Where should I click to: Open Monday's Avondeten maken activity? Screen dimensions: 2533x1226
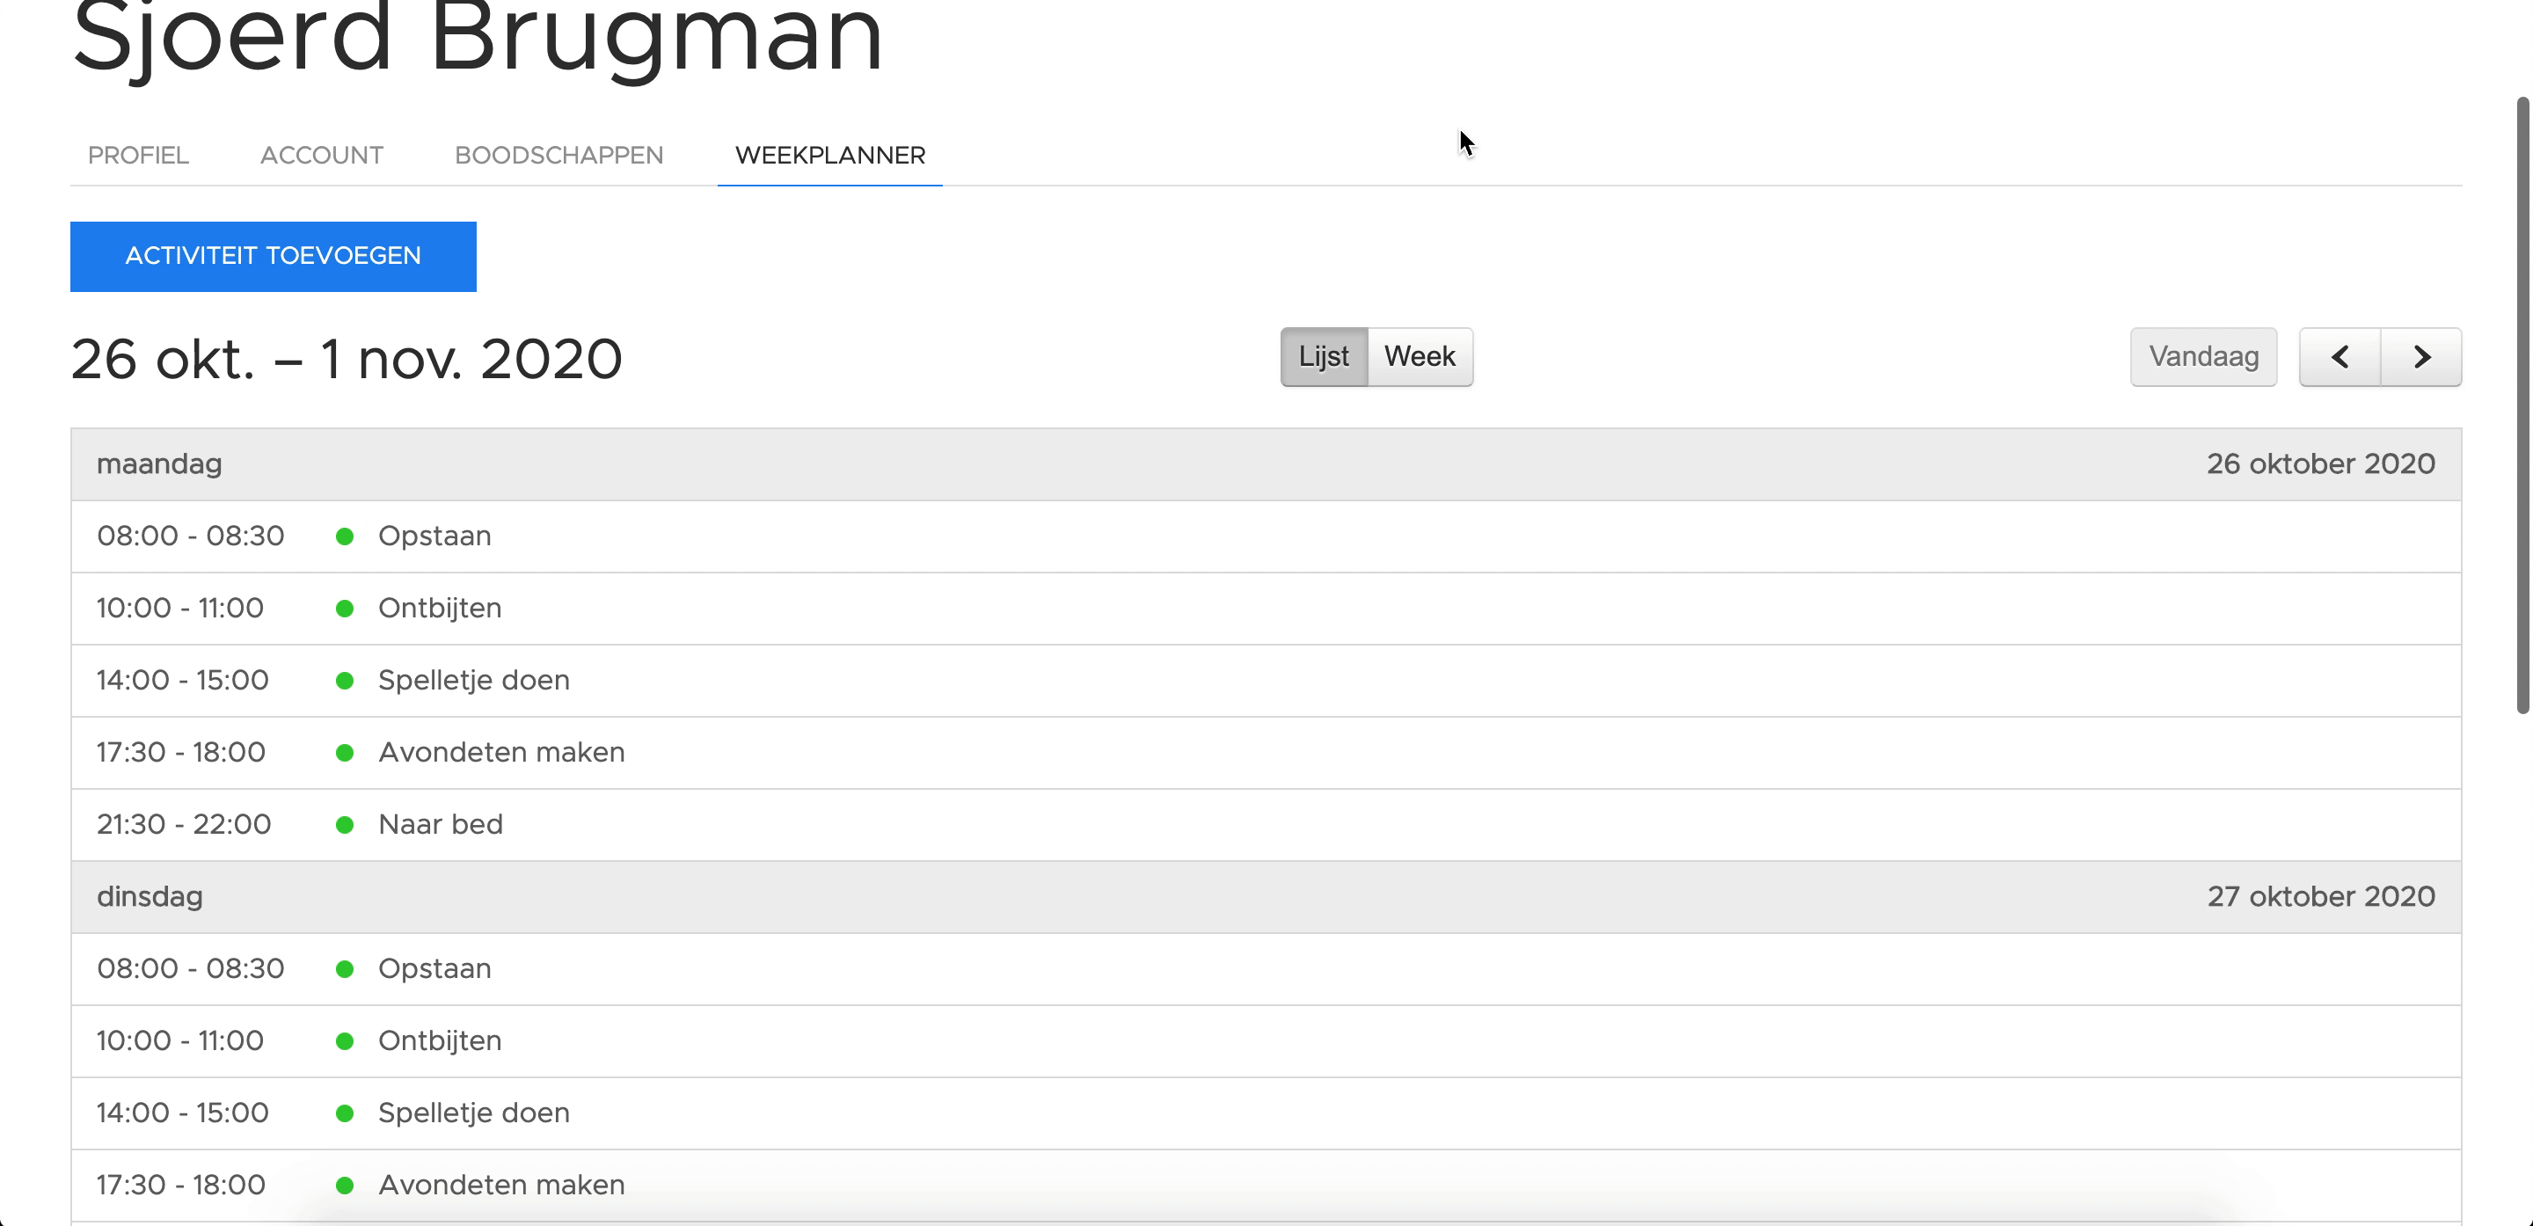click(x=501, y=752)
